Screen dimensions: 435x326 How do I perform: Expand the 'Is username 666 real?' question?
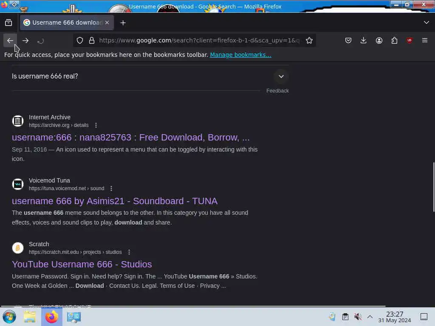click(150, 76)
